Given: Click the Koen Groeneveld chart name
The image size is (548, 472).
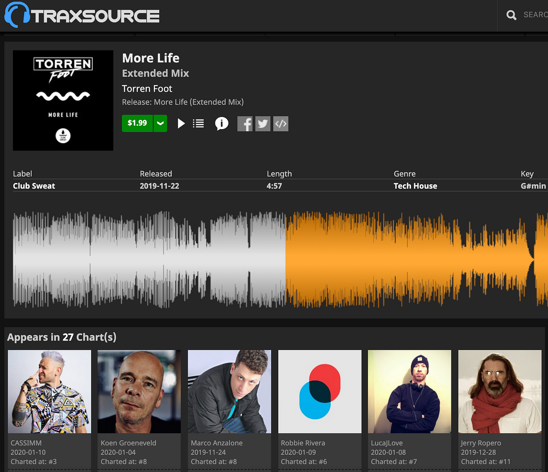Looking at the screenshot, I should tap(128, 443).
